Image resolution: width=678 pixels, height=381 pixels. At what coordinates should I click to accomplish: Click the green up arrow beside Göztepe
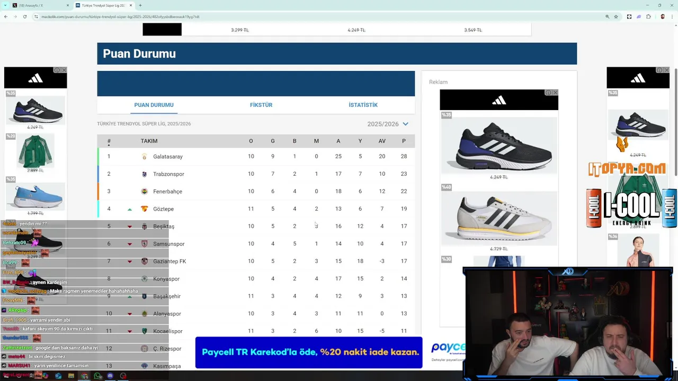[x=129, y=210]
